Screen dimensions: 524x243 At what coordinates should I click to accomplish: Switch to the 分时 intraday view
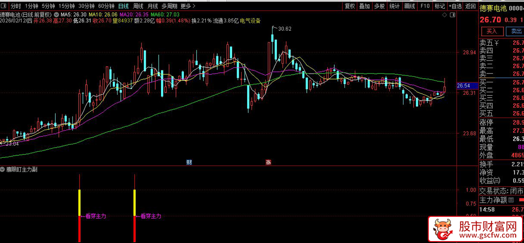click(15, 6)
